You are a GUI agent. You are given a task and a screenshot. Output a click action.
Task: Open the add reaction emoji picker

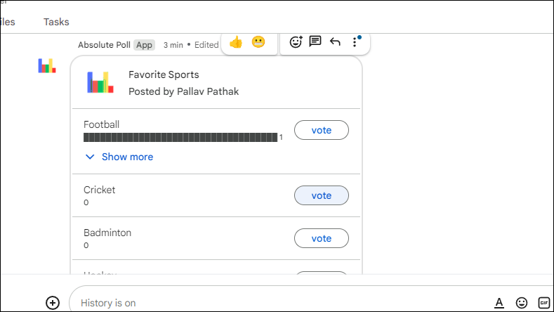click(x=296, y=42)
